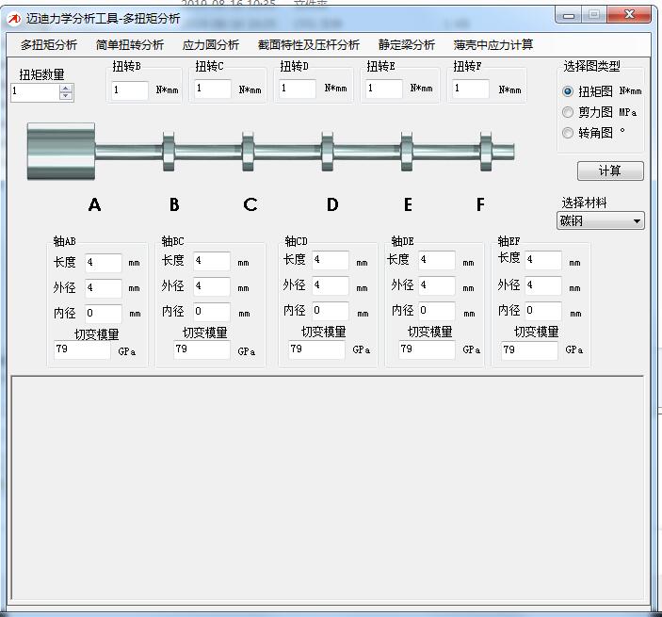This screenshot has height=617, width=662.
Task: Click the 扭转D torque input field
Action: [298, 89]
